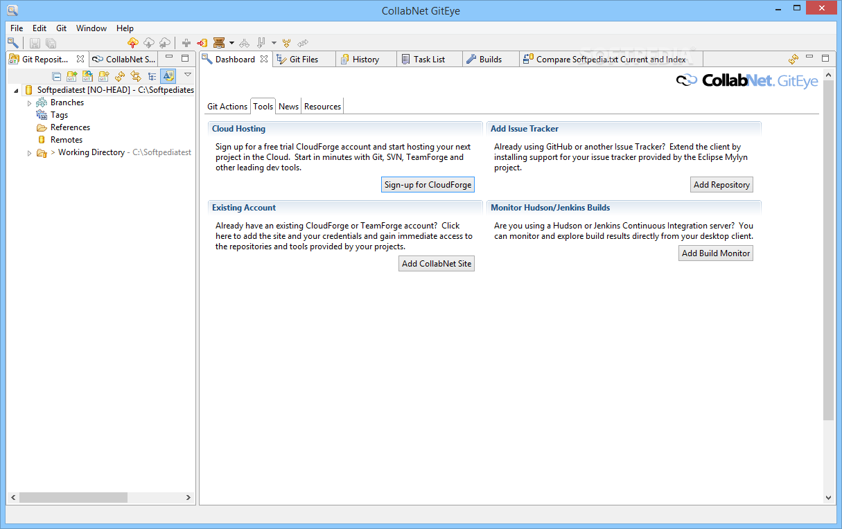Viewport: 842px width, 529px height.
Task: Select the News dashboard tab
Action: [288, 106]
